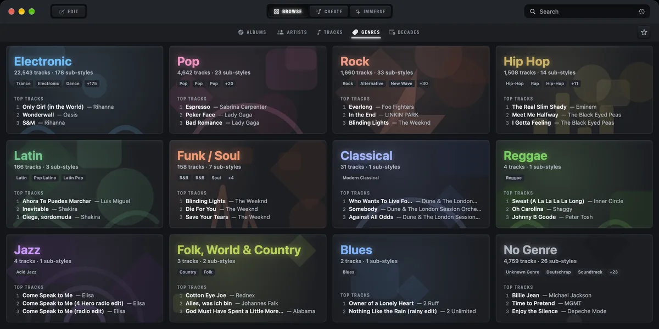Open the Decades tab
This screenshot has width=659, height=329.
[x=404, y=32]
